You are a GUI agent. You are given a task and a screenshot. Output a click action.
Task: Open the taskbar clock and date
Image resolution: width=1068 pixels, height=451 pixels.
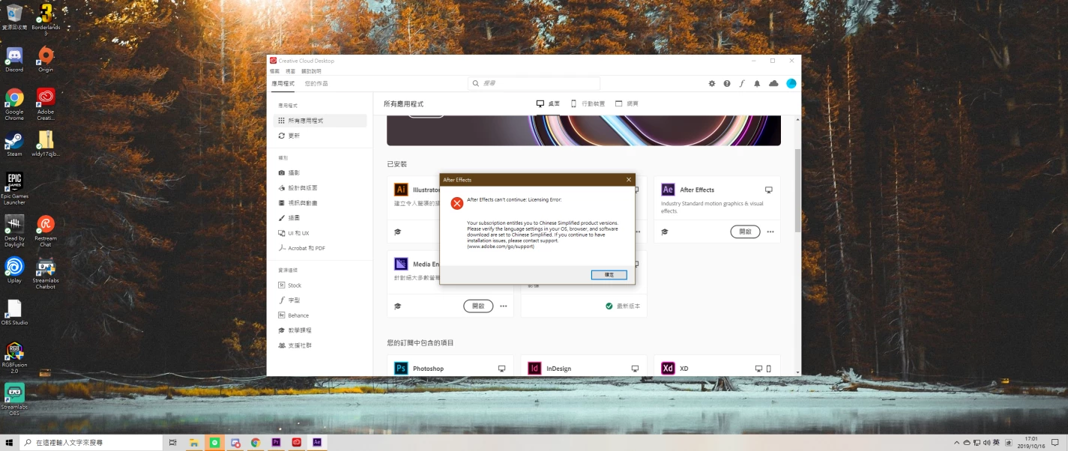pyautogui.click(x=1031, y=443)
